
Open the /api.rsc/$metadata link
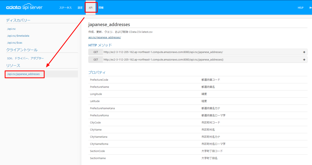18,36
